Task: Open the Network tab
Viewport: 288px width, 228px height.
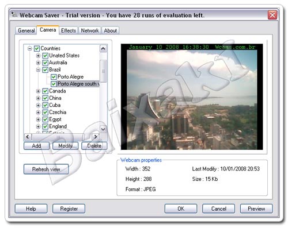Action: pos(90,30)
